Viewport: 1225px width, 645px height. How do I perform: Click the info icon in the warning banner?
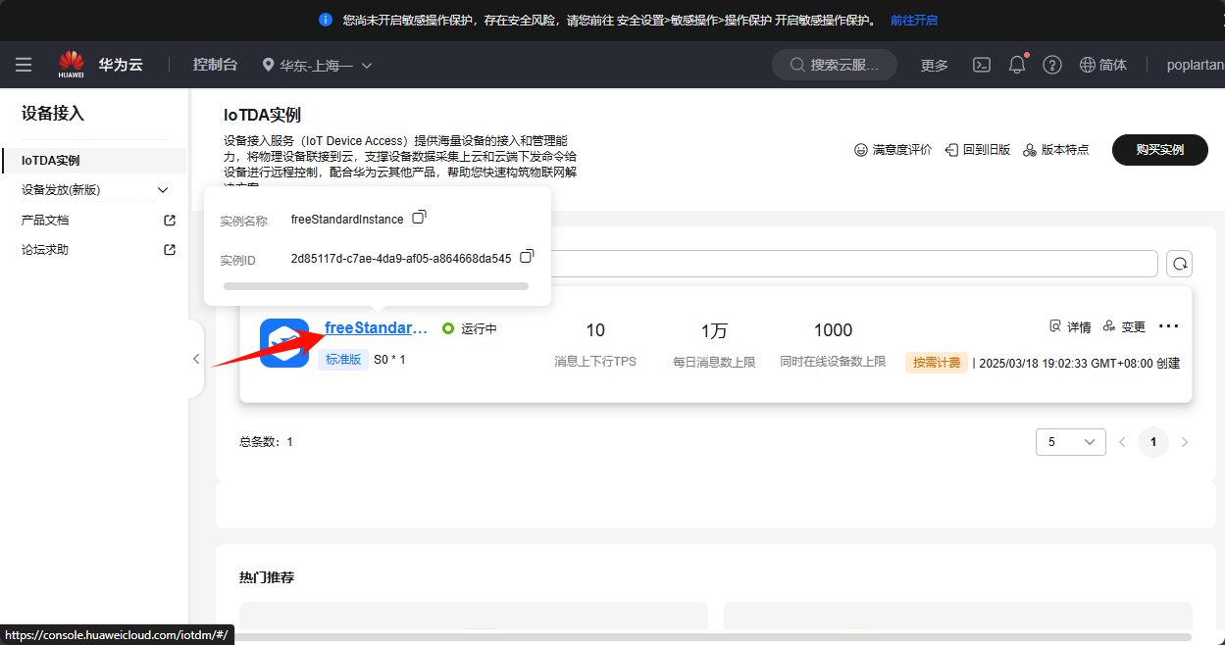(326, 20)
